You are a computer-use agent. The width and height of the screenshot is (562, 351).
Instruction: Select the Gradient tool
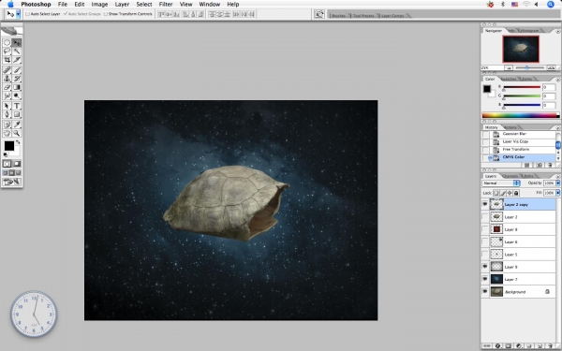[17, 87]
